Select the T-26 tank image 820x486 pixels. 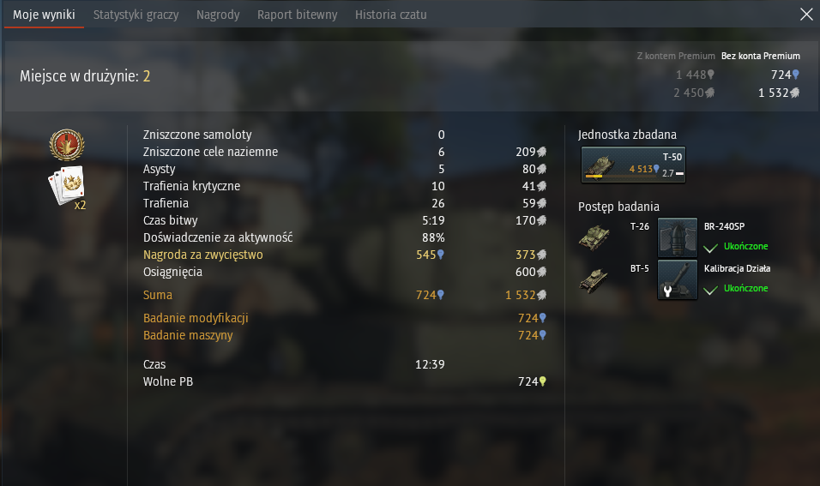[x=594, y=237]
